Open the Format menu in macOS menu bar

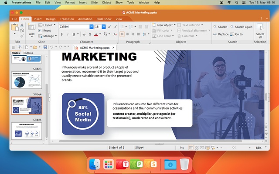click(x=70, y=3)
